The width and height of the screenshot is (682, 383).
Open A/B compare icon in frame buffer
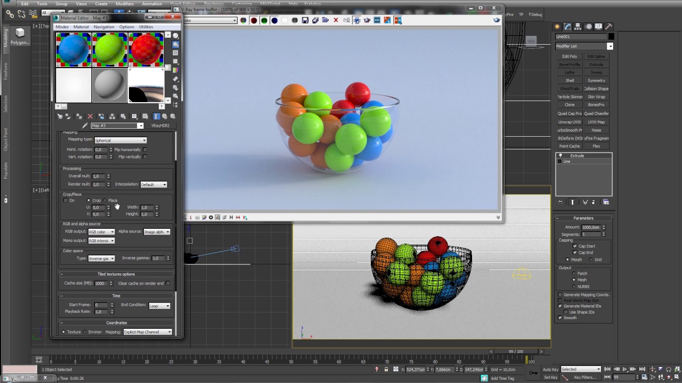click(397, 20)
